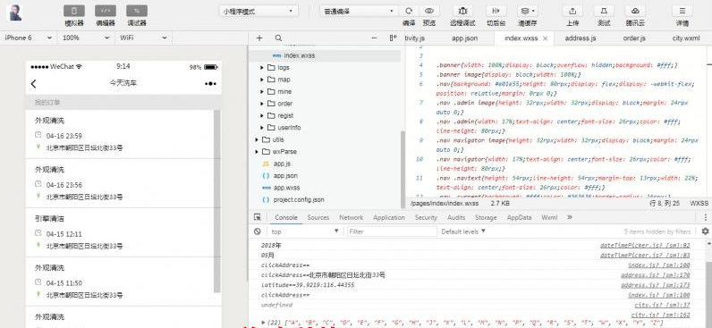Open the 详情 details menu icon
Image resolution: width=712 pixels, height=328 pixels.
(682, 11)
